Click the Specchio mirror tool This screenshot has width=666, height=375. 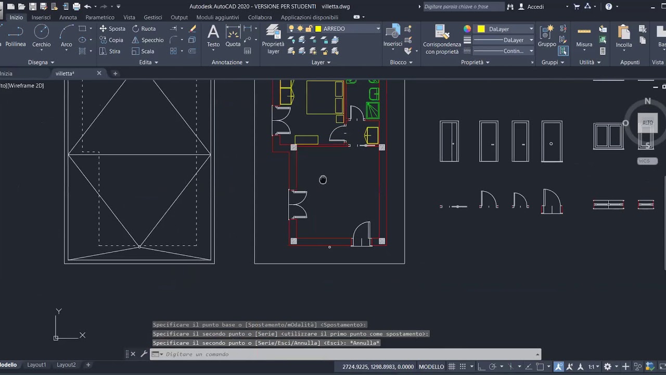coord(147,40)
